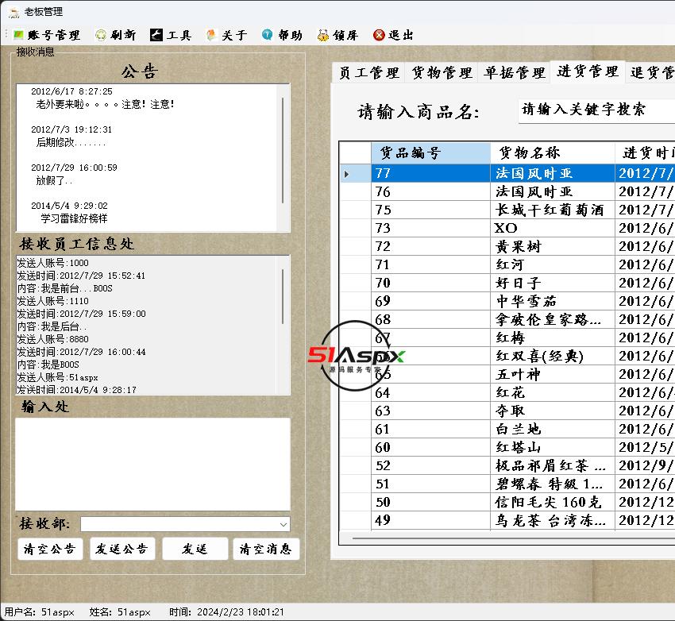Select the 红双喜(经典) cell
Image resolution: width=675 pixels, height=621 pixels.
(x=553, y=356)
